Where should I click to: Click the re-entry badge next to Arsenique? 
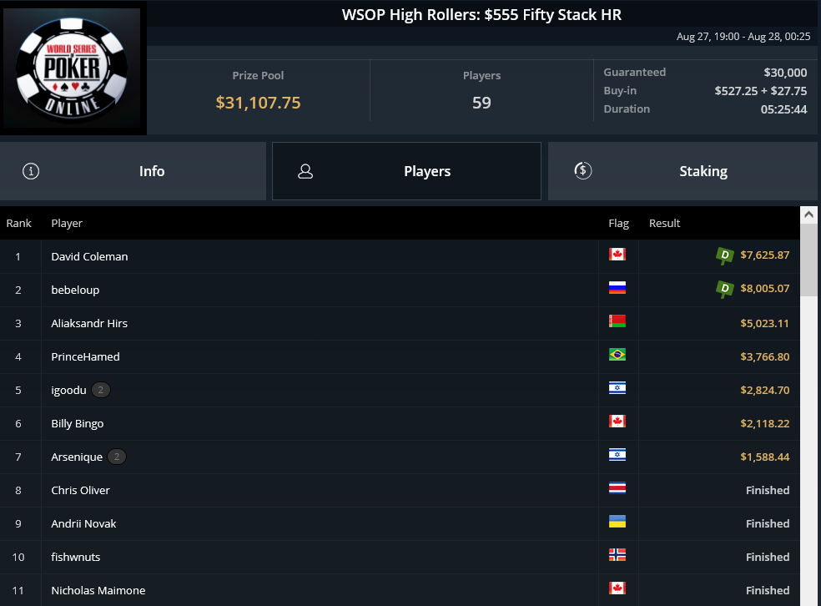coord(117,457)
